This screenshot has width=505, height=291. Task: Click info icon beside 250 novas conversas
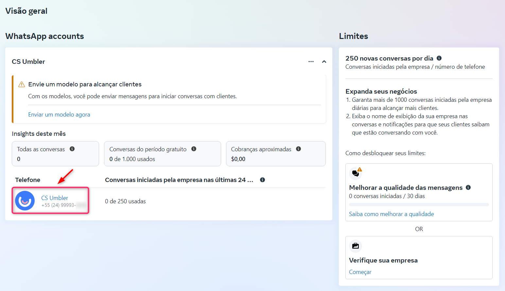click(x=439, y=58)
